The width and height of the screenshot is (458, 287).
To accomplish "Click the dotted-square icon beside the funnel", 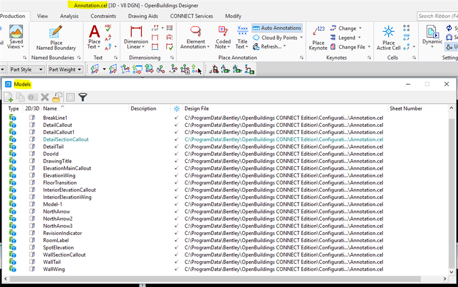I will (70, 97).
